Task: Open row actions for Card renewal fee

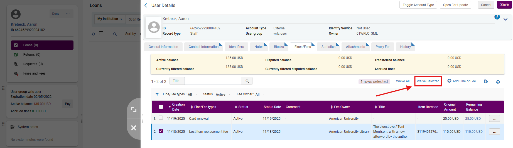Action: click(494, 119)
